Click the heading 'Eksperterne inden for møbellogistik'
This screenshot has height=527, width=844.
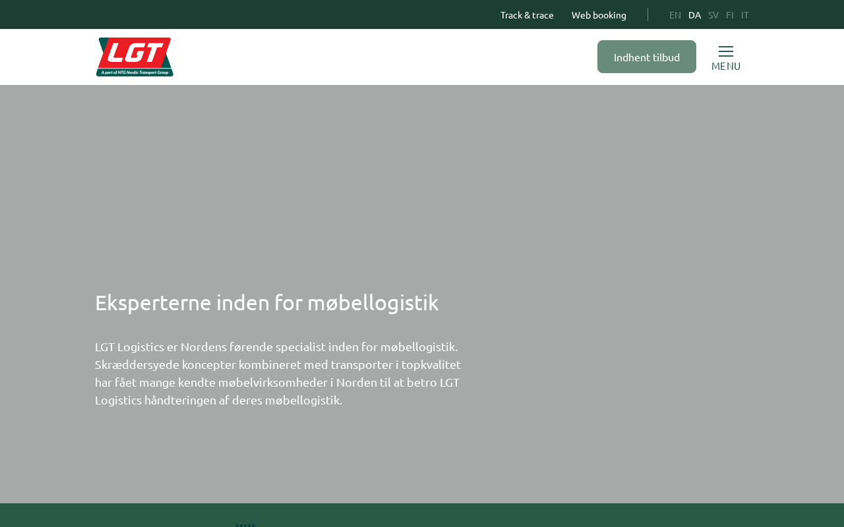tap(266, 303)
